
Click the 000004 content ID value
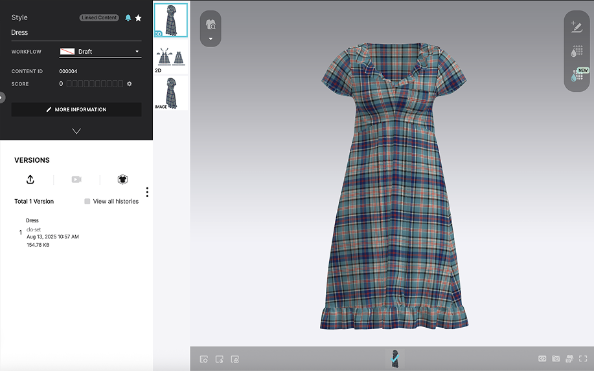pos(68,72)
